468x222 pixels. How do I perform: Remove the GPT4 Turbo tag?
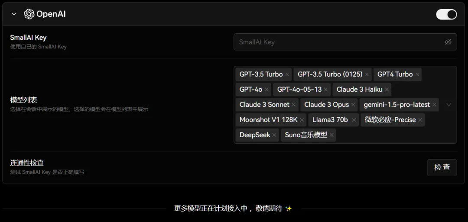(417, 74)
